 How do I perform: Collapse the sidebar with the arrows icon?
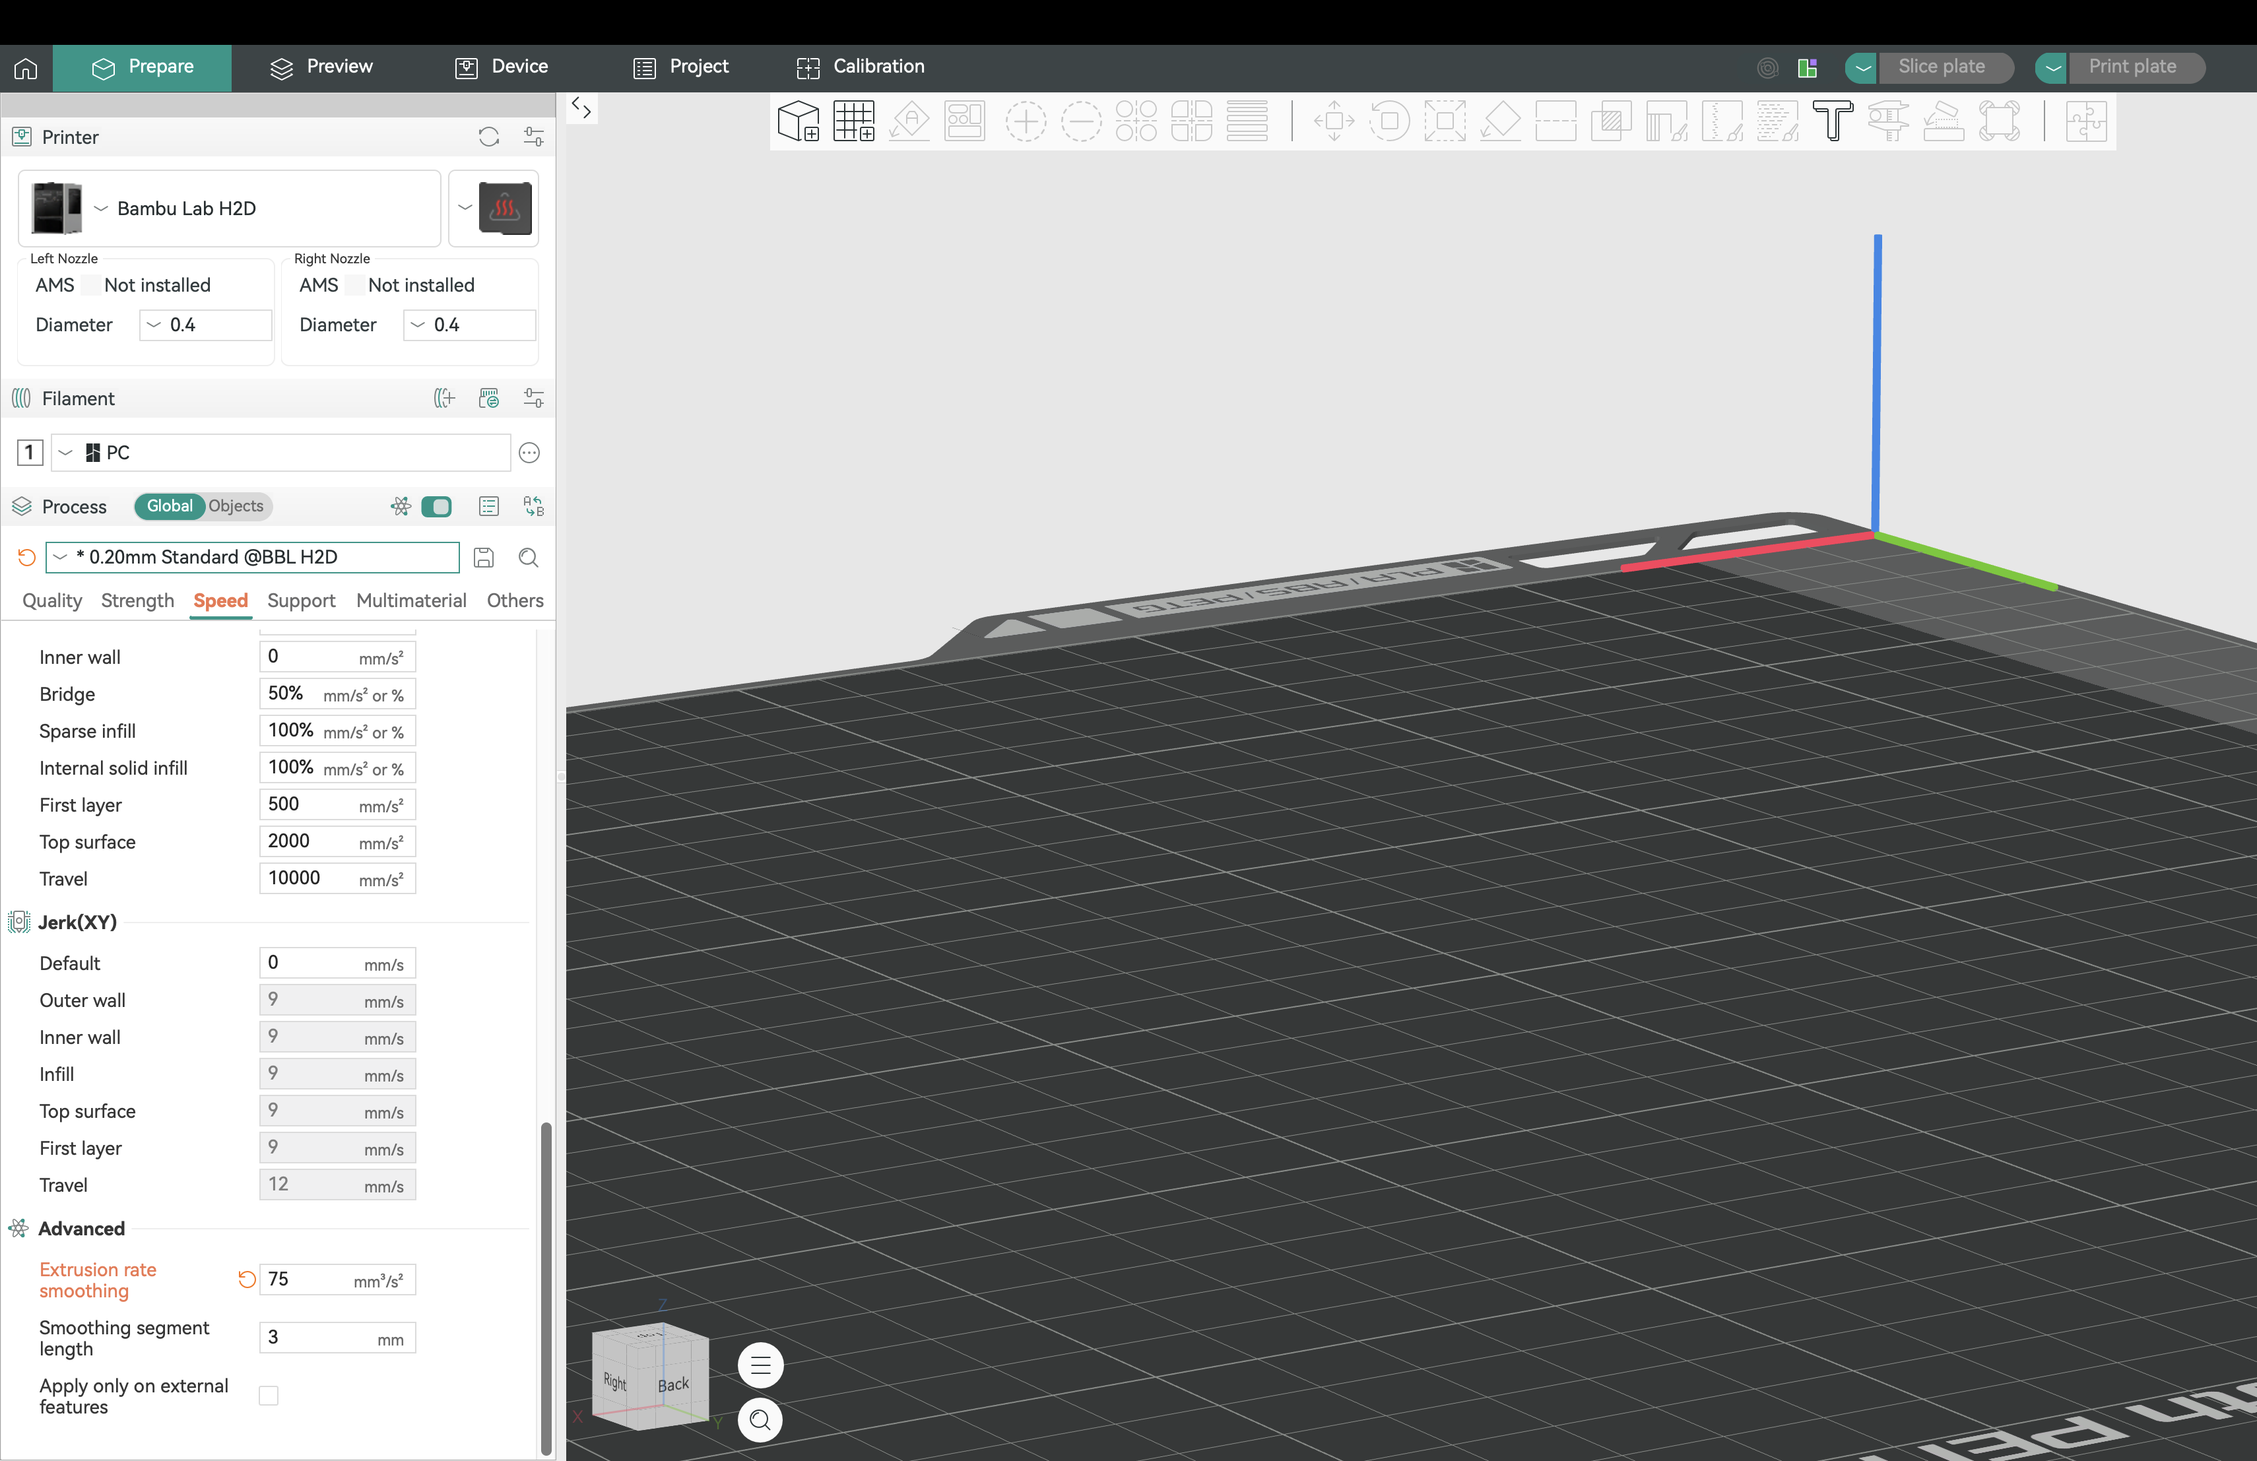[x=581, y=109]
